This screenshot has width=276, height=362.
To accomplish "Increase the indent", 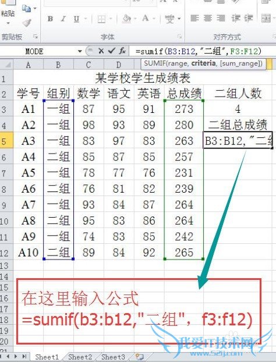I will [x=249, y=18].
